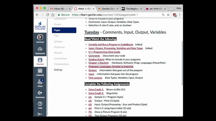Select Conferences in course menu
Screen dimensions: 216x121
click(x=60, y=58)
